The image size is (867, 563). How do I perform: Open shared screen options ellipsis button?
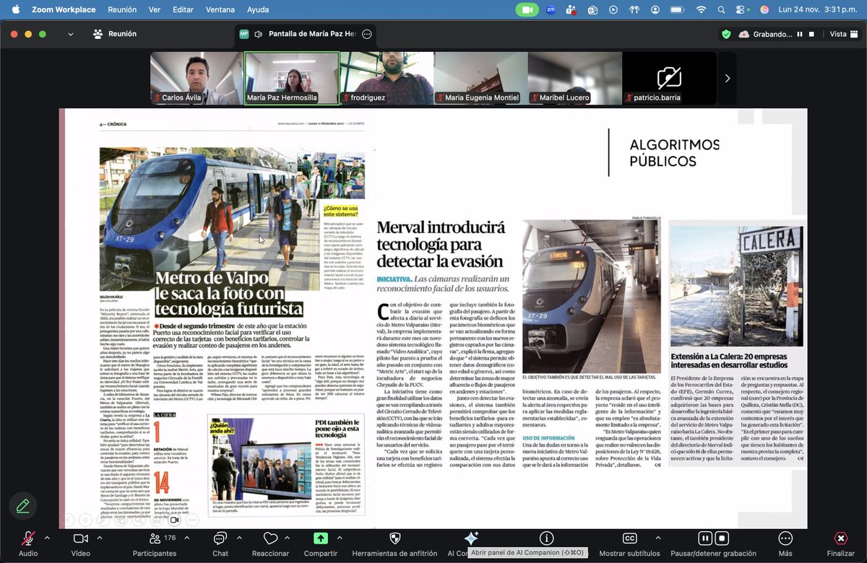(x=366, y=34)
